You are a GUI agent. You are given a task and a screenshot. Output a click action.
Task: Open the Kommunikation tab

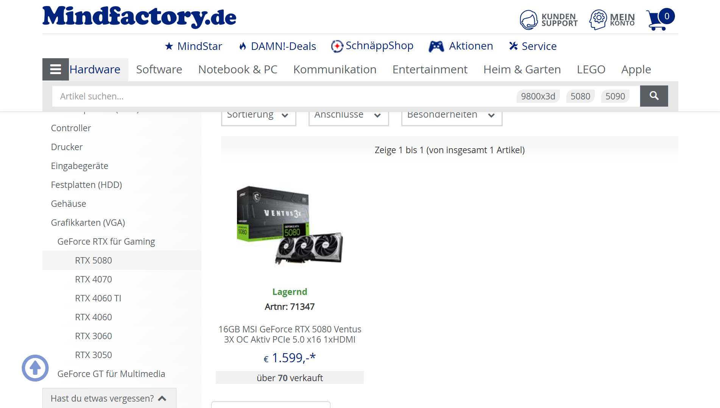[335, 69]
